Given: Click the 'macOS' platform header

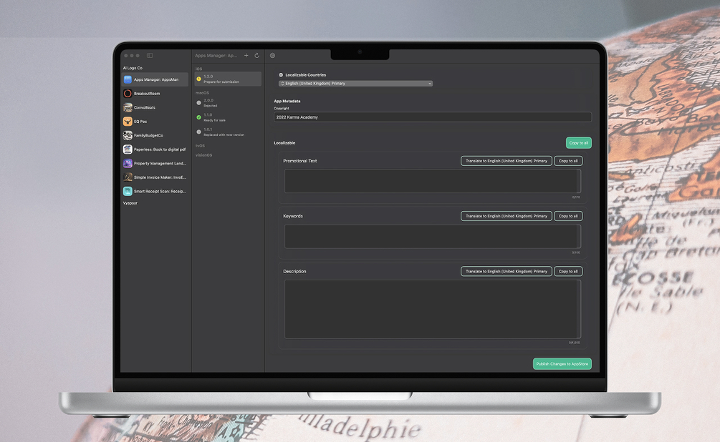Looking at the screenshot, I should point(202,92).
